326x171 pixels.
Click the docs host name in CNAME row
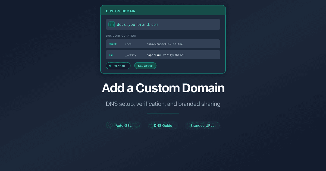(128, 44)
